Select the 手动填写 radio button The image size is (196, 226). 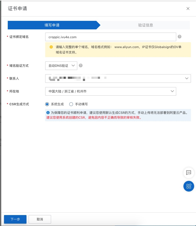pos(71,104)
